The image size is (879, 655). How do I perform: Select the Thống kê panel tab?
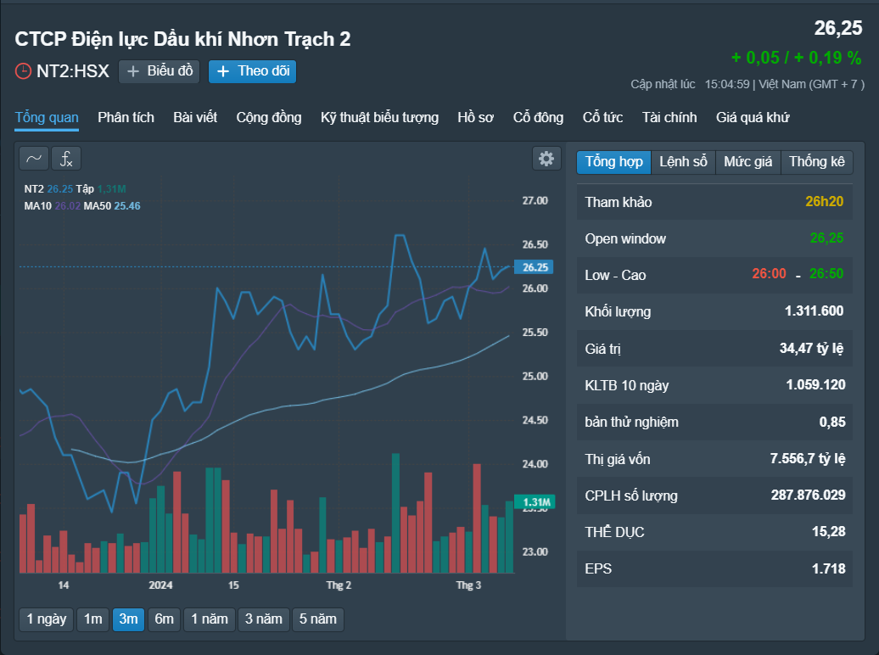click(x=817, y=162)
